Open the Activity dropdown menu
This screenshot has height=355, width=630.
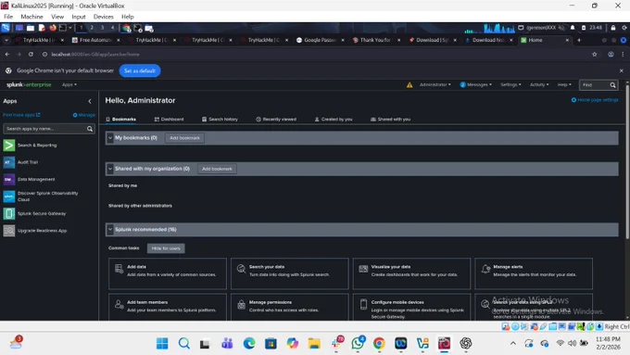coord(539,85)
